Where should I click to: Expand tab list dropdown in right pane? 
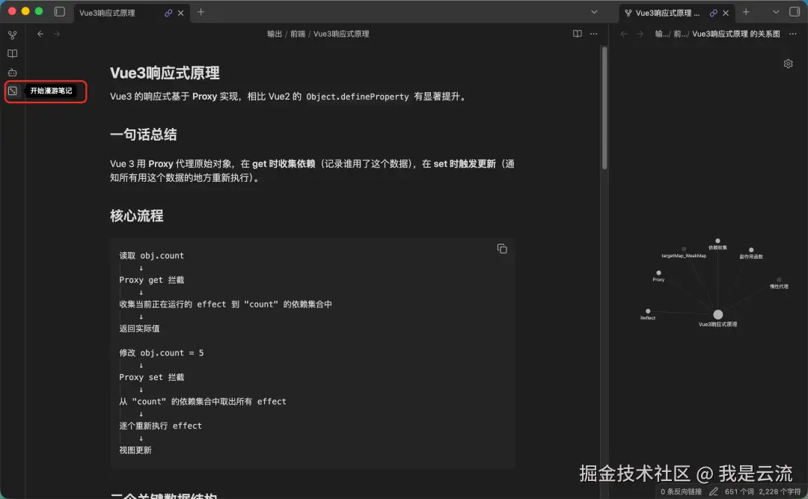coord(776,12)
